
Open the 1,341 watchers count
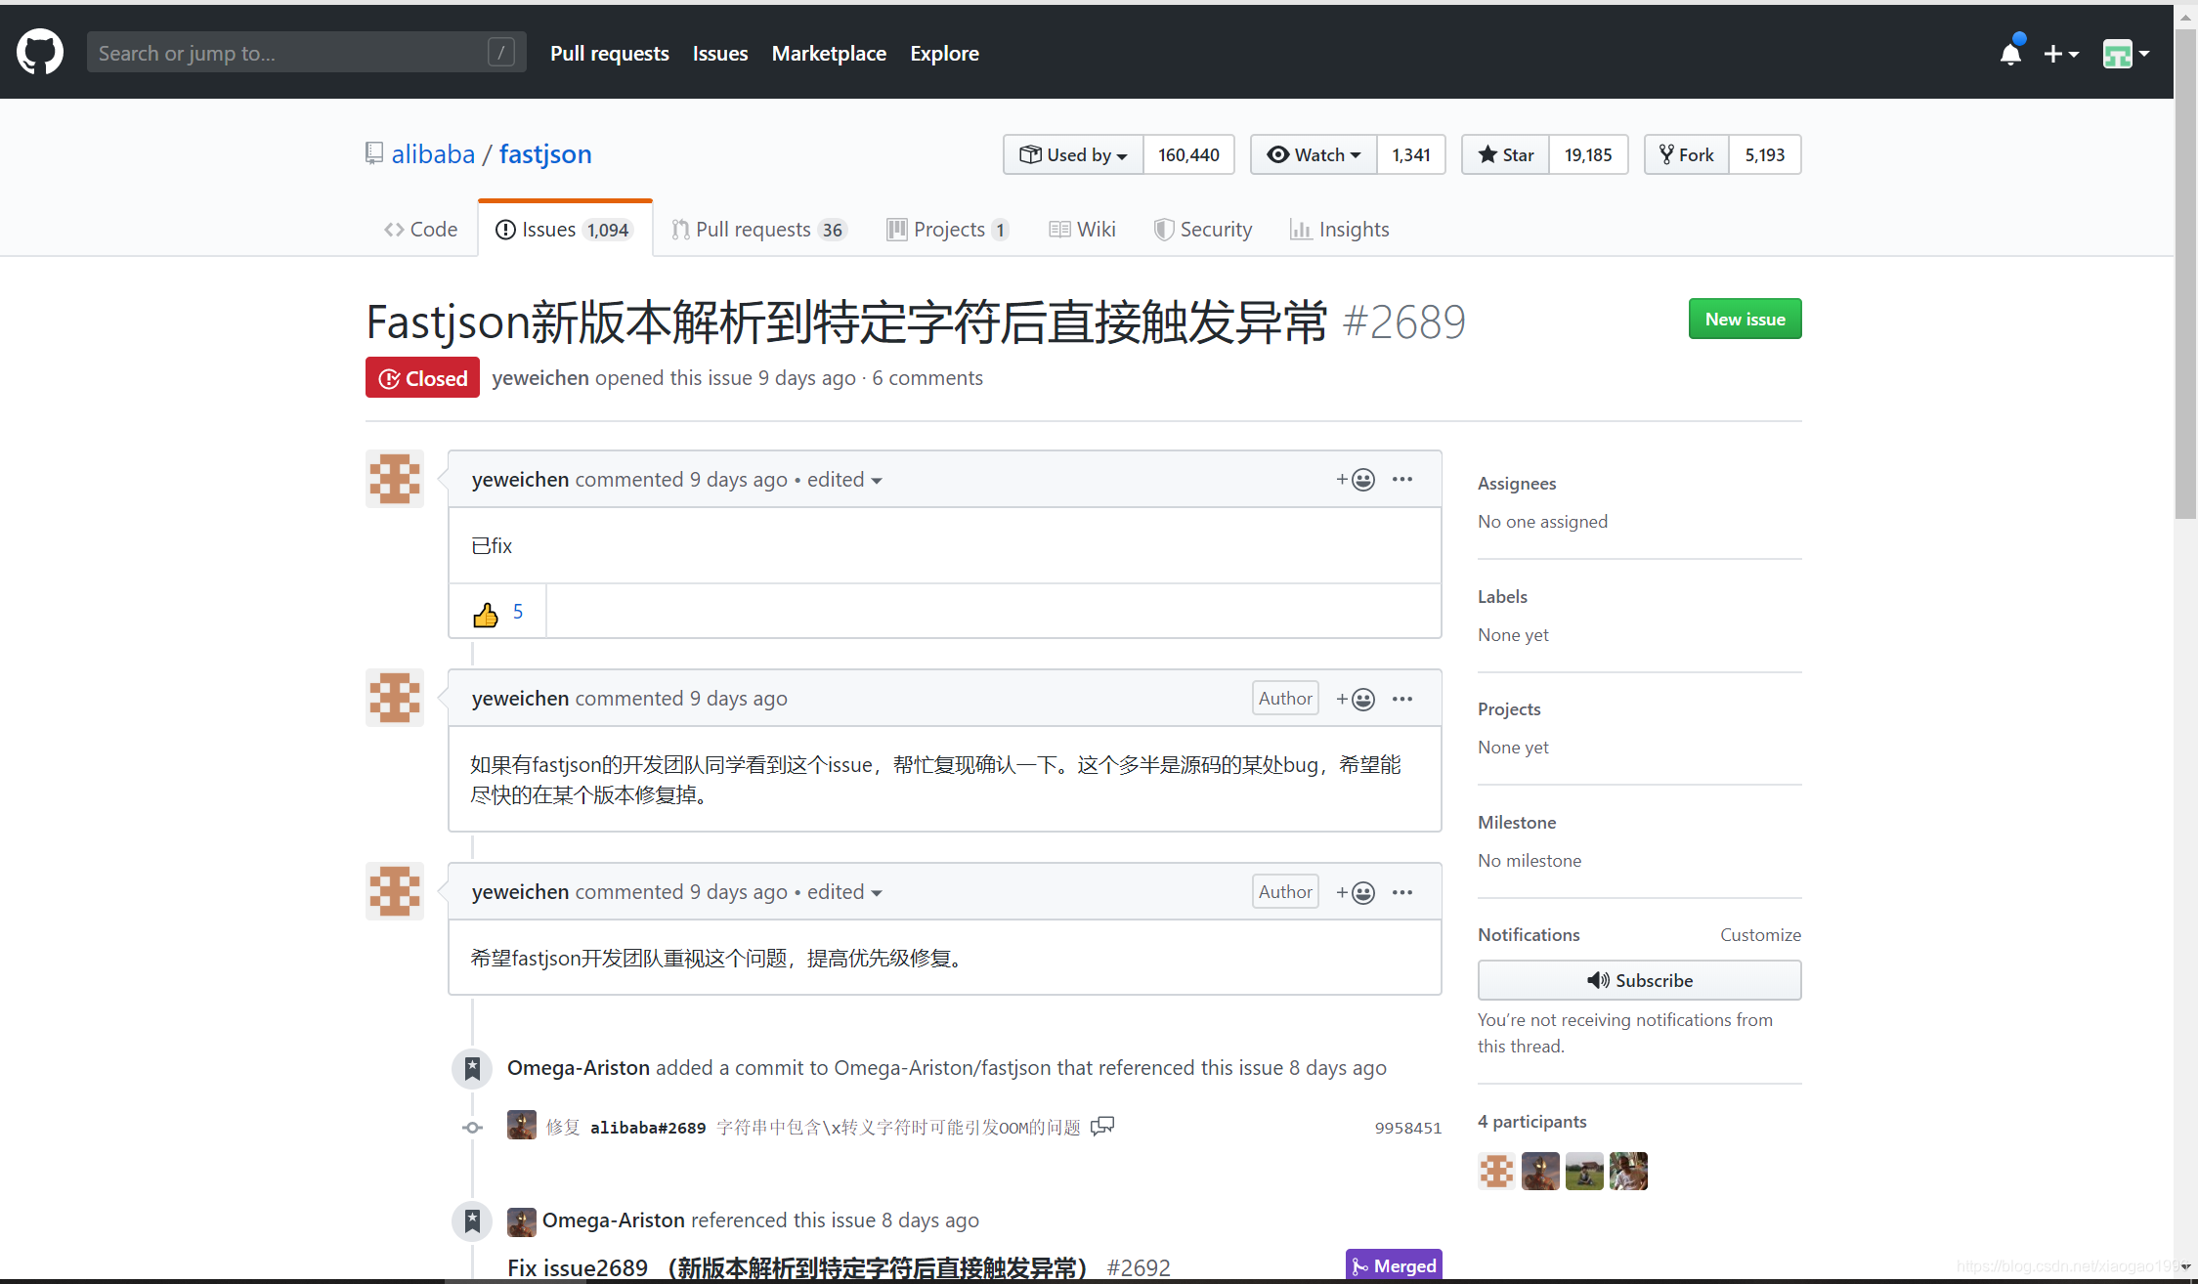(x=1411, y=154)
